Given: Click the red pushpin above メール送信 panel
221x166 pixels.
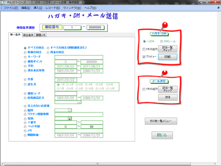Looking at the screenshot, I should (x=164, y=73).
